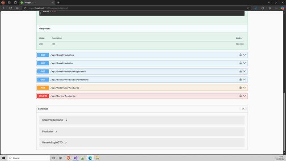Screen dimensions: 286x161
Task: Open browser profile avatar
Action: point(3,3)
